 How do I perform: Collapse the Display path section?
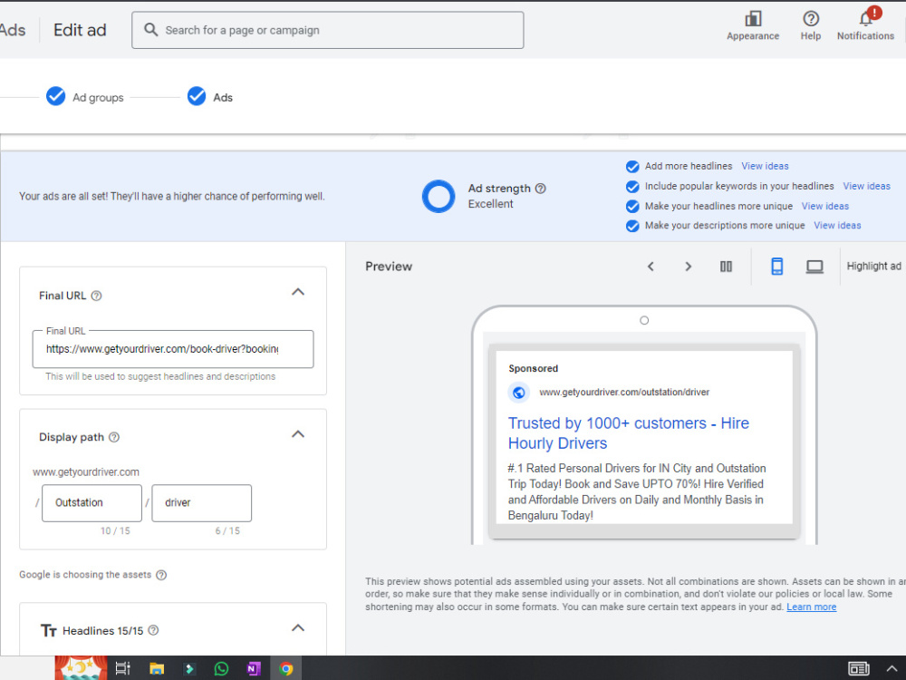298,434
